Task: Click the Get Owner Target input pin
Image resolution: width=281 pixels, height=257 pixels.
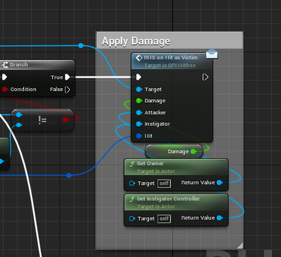Action: point(132,184)
